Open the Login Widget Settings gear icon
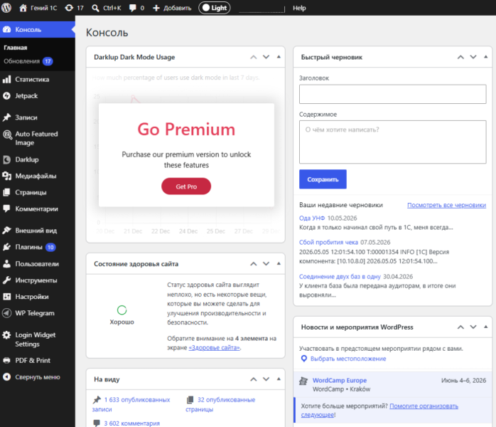The height and width of the screenshot is (427, 496). (x=6, y=334)
